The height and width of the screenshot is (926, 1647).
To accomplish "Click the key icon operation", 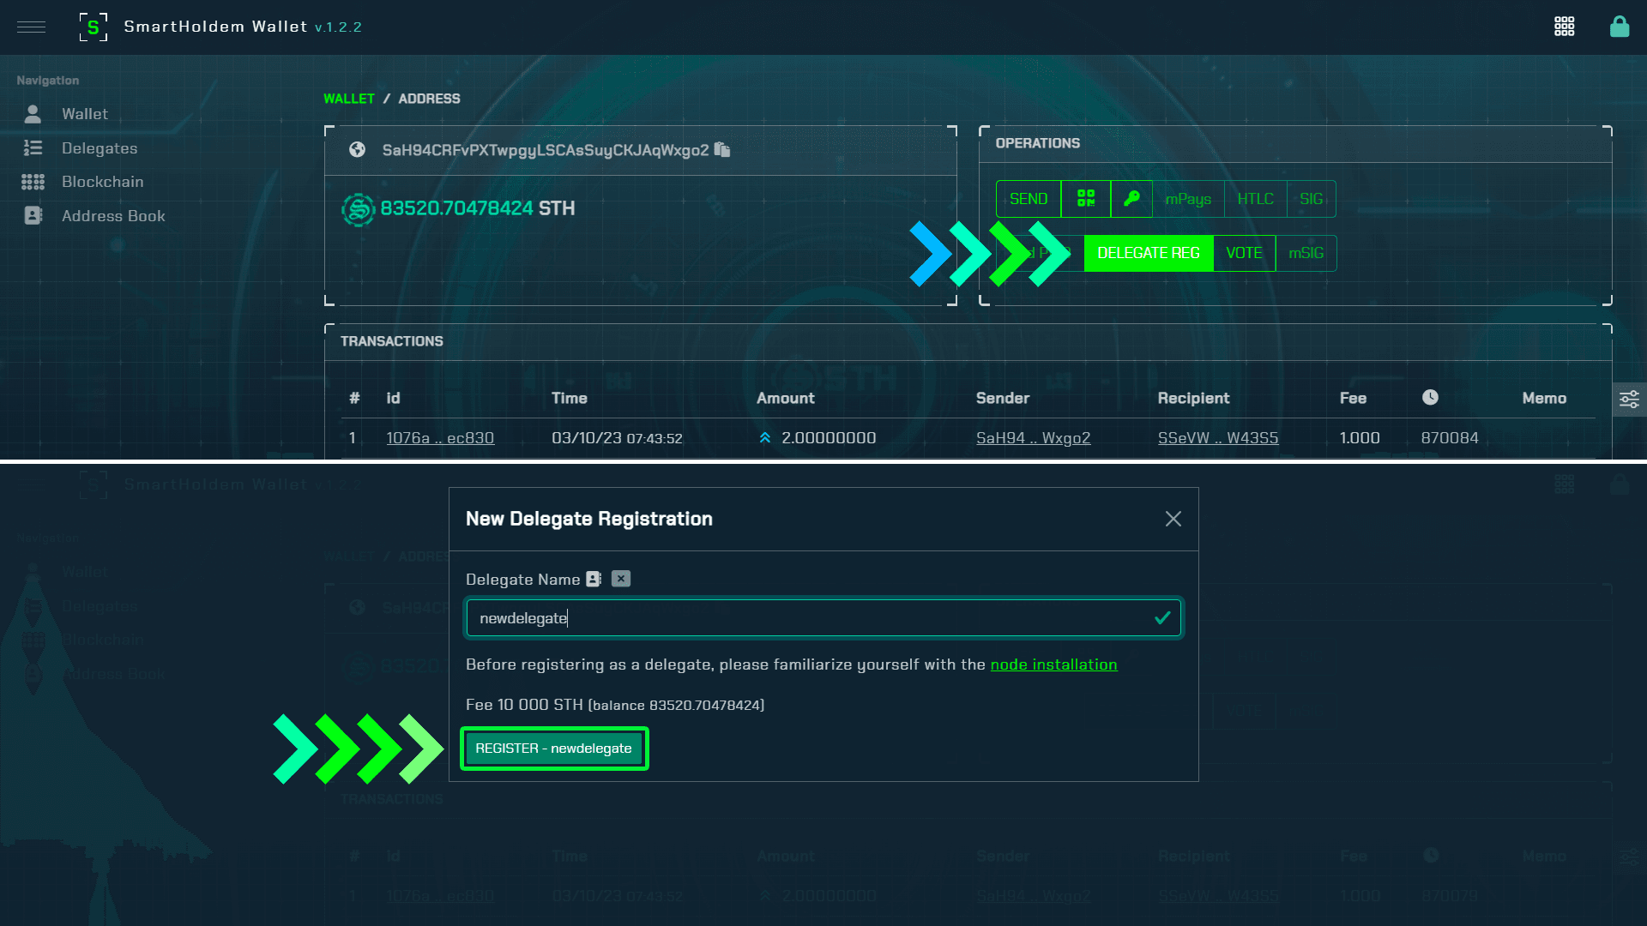I will tap(1131, 199).
